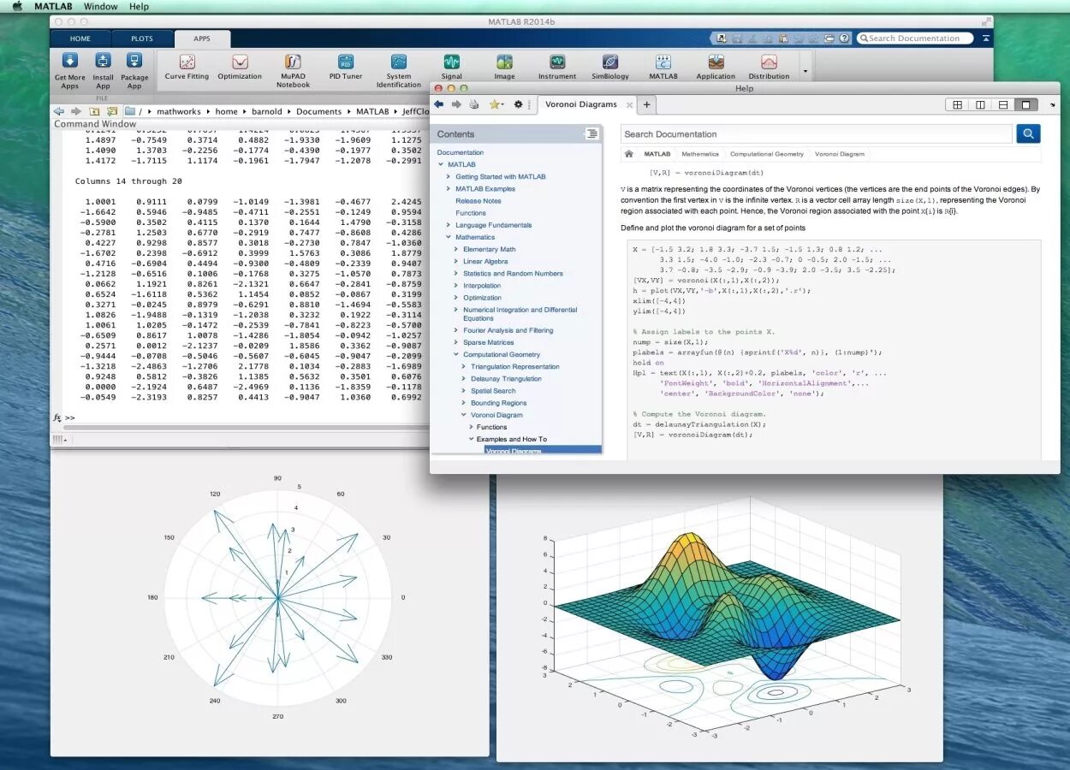The height and width of the screenshot is (770, 1070).
Task: Click the switch windows icon in quick access toolbar
Action: (x=829, y=38)
